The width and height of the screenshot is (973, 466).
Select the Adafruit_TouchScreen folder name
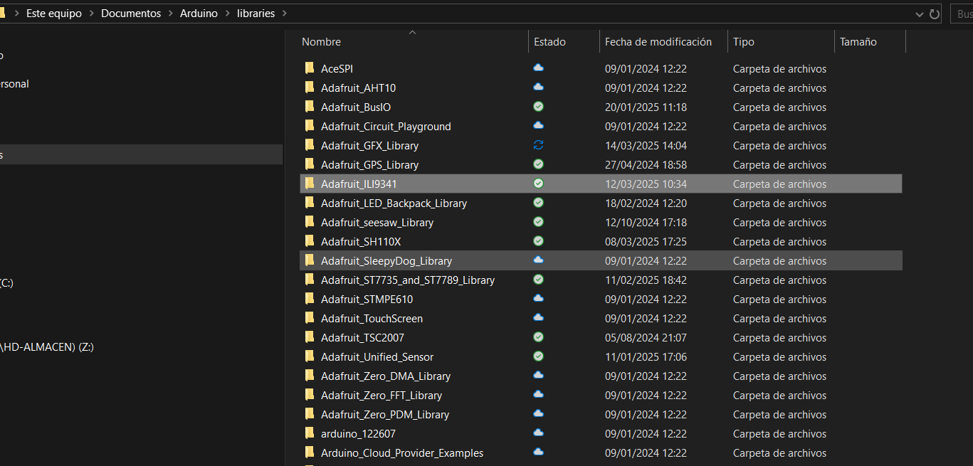click(372, 319)
